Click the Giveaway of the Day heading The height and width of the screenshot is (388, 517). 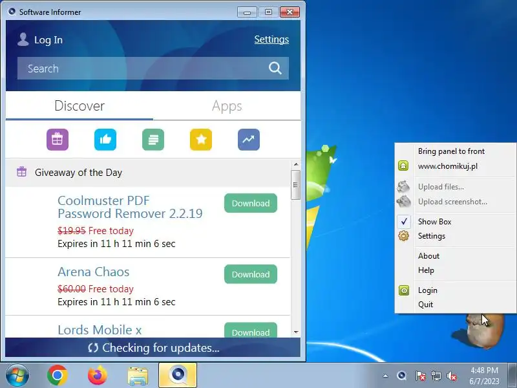[x=78, y=173]
